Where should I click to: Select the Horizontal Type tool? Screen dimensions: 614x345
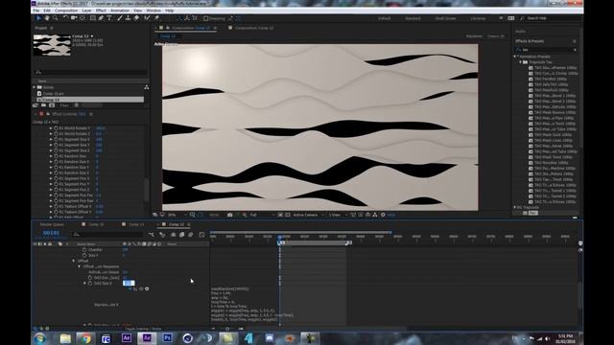tap(109, 18)
